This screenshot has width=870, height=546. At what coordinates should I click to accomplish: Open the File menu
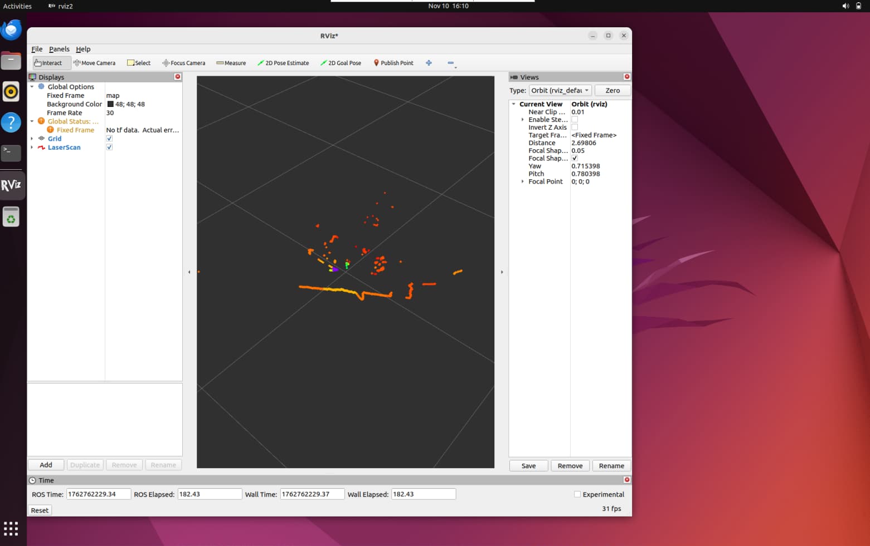37,49
